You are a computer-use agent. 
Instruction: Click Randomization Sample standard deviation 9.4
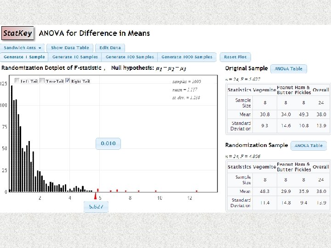[x=303, y=203]
